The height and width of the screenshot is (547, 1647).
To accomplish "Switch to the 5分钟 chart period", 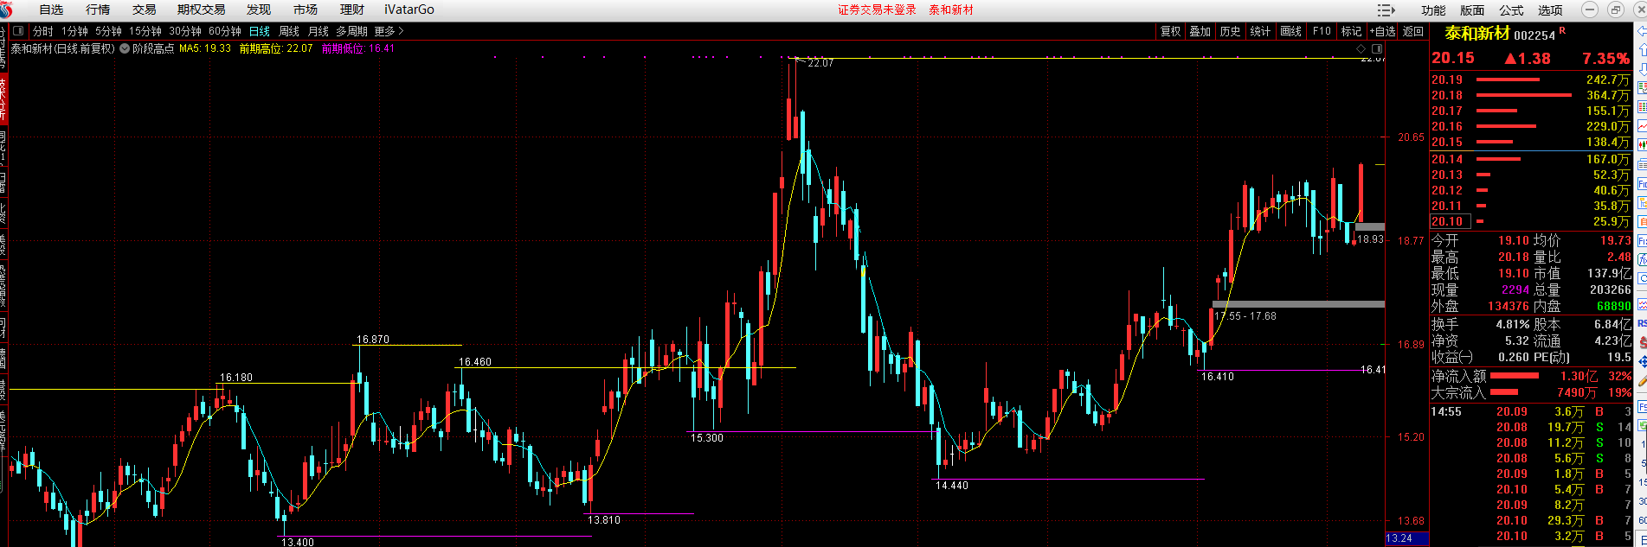I will [x=108, y=31].
